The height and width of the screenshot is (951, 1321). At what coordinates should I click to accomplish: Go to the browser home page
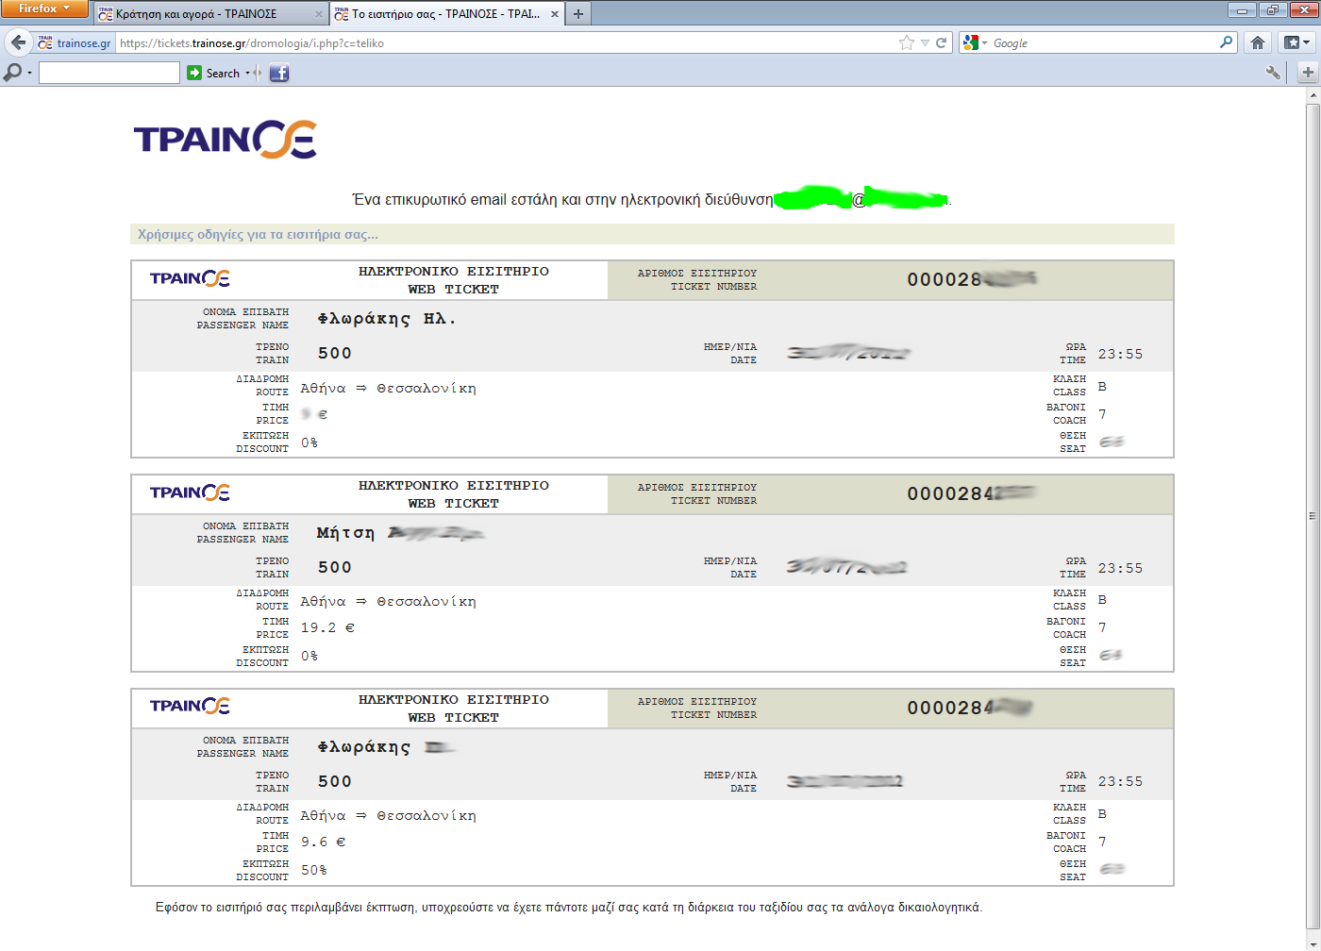click(1258, 42)
